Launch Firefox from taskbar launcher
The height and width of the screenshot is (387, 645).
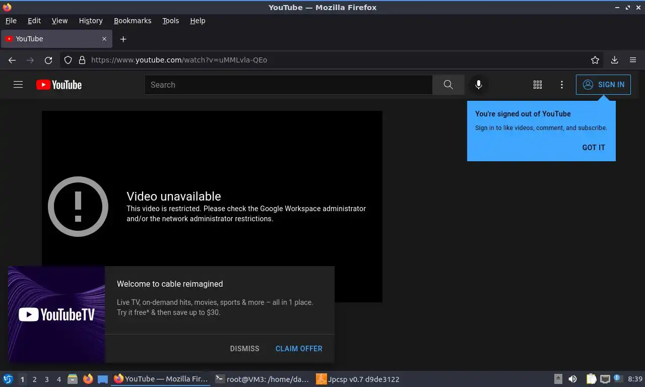(x=88, y=379)
